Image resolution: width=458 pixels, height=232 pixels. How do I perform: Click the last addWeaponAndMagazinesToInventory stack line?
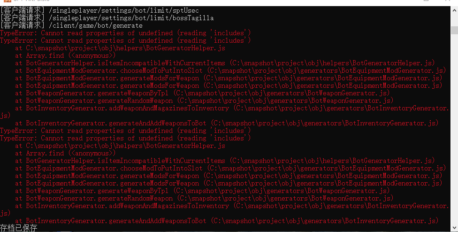(x=224, y=209)
